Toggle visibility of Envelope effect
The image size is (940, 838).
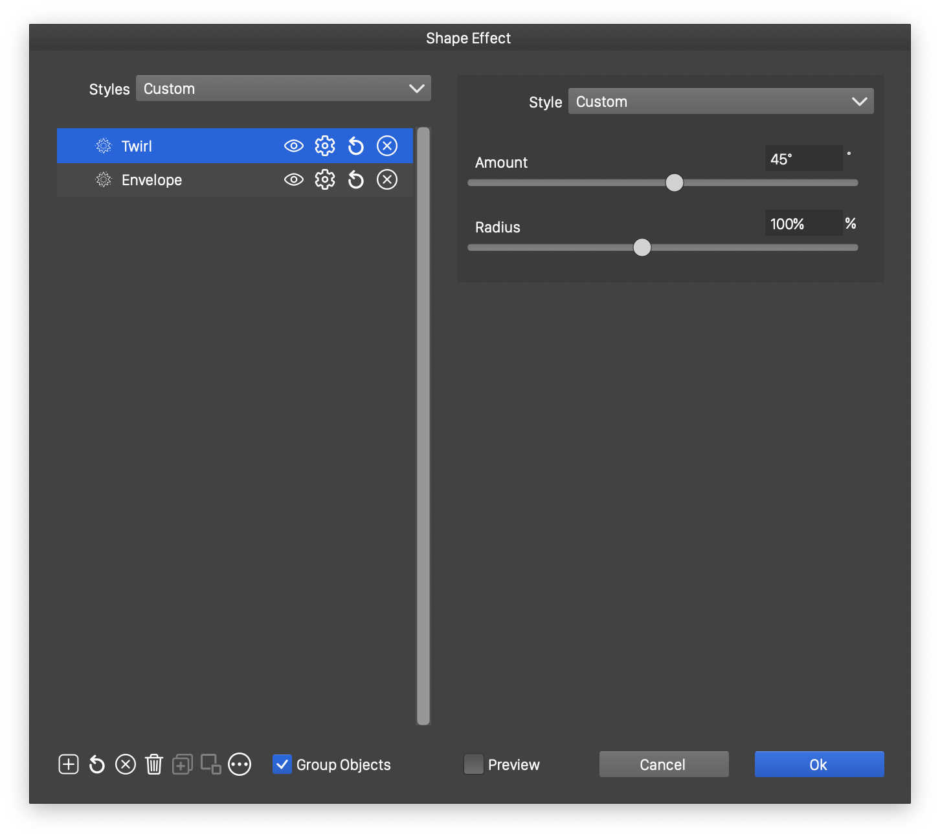tap(294, 179)
